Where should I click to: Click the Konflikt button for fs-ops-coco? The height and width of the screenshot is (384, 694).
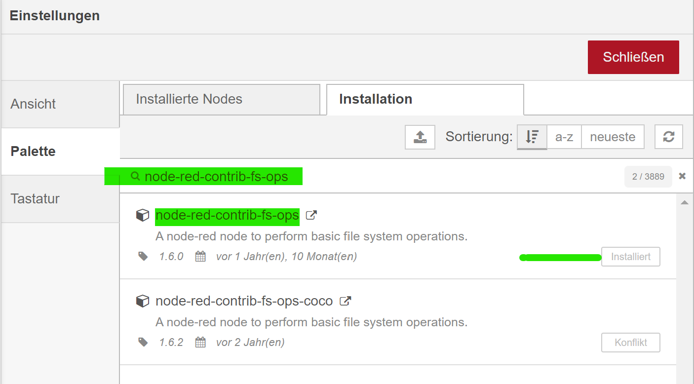(x=631, y=343)
